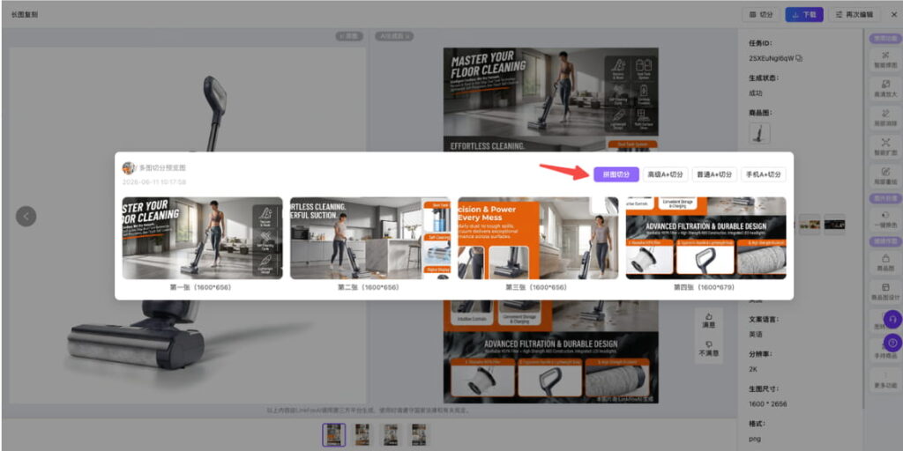903x451 pixels.
Task: Click the thumbs-up 满意 satisfied icon
Action: pyautogui.click(x=708, y=320)
